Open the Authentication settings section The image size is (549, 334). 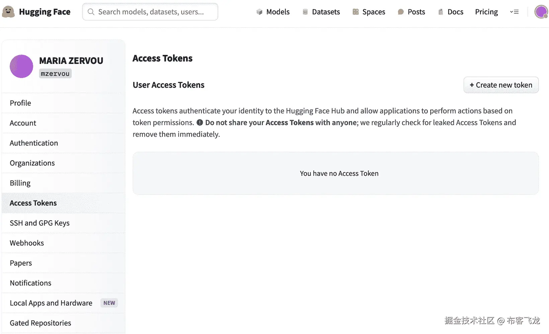point(34,143)
